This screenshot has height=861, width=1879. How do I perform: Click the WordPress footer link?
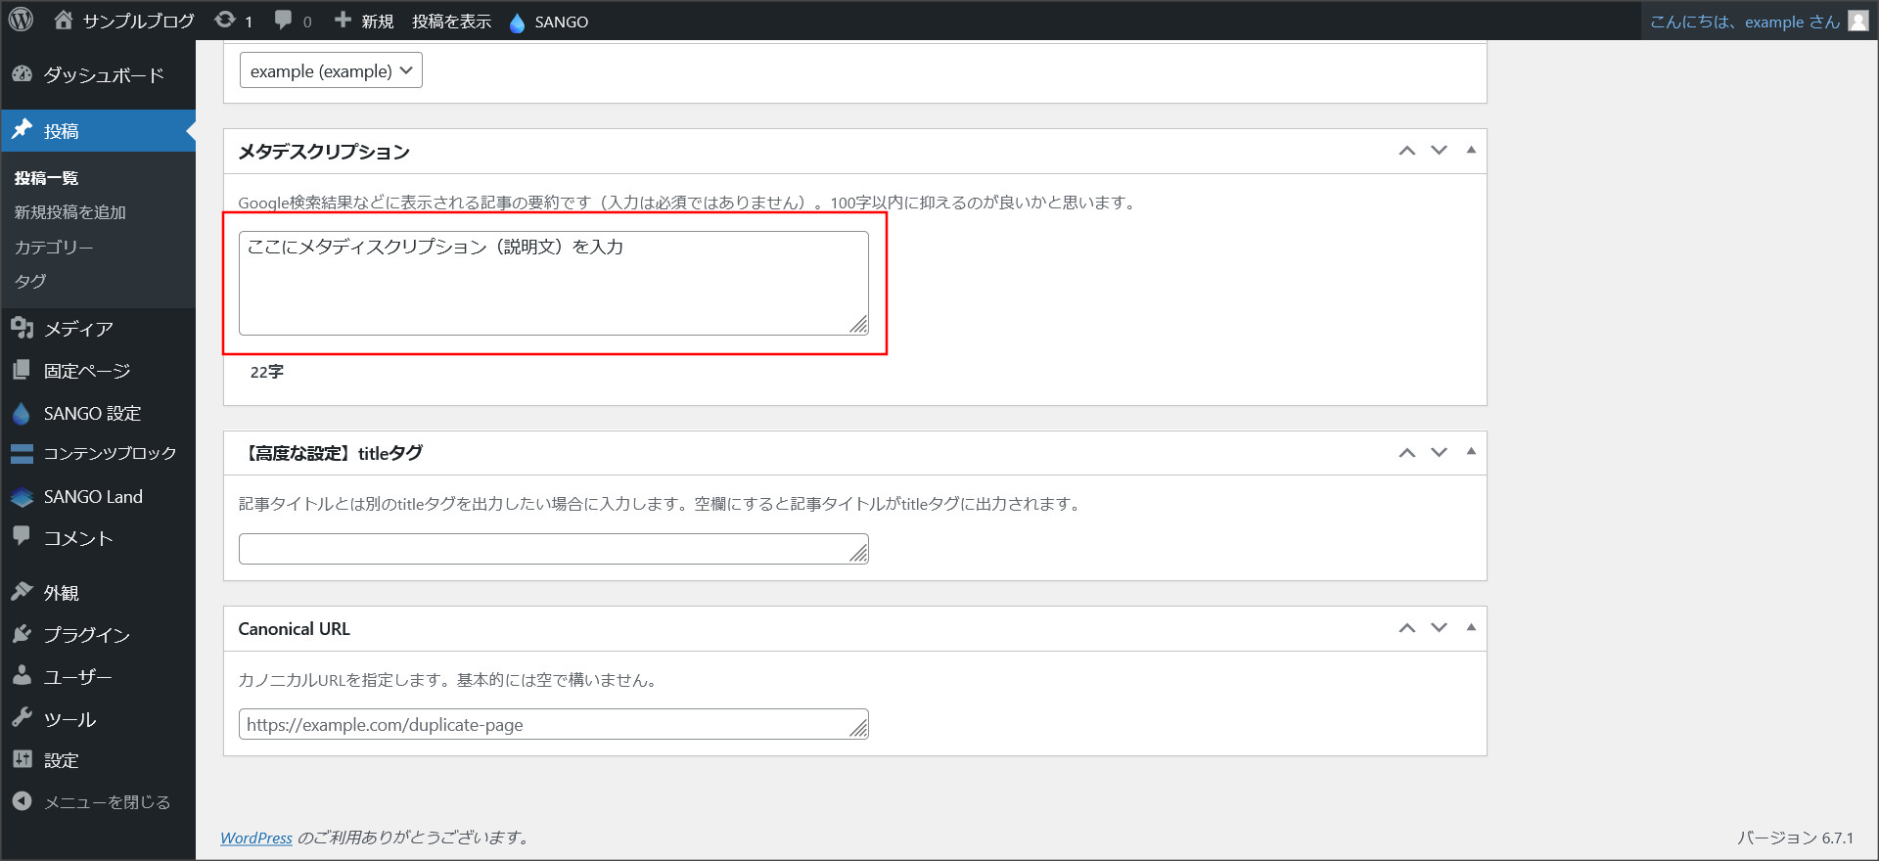[x=256, y=838]
